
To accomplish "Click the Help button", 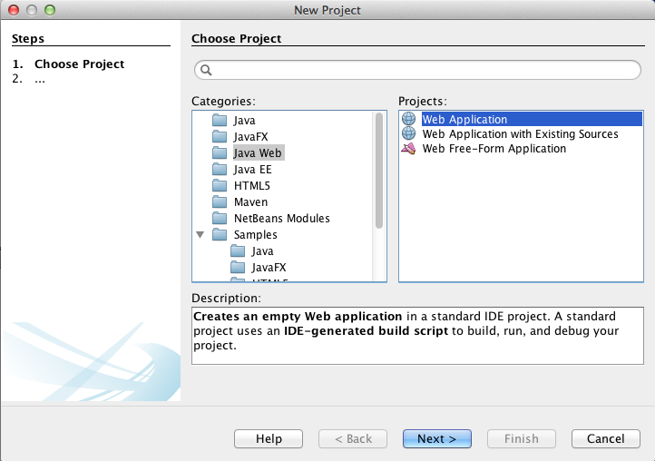I will (x=269, y=438).
